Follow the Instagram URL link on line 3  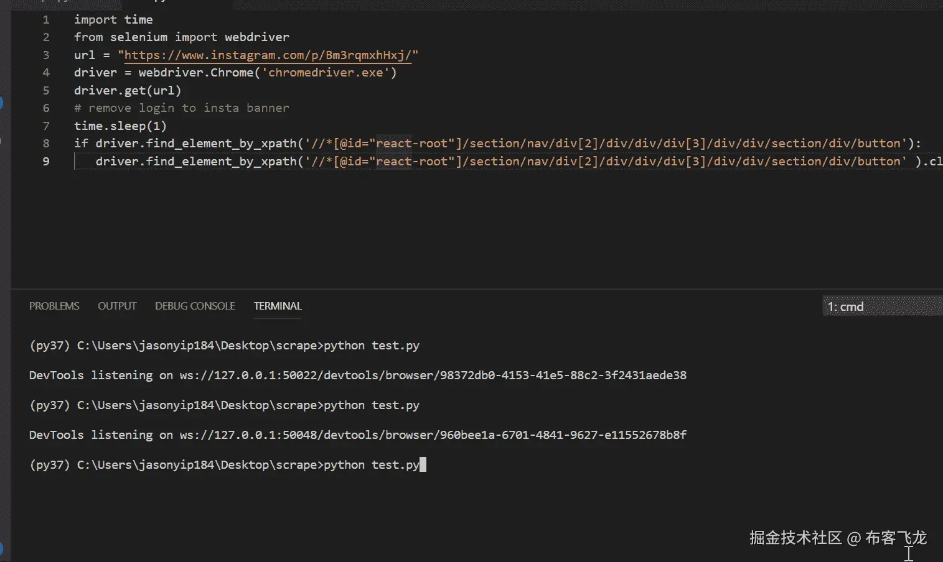(x=268, y=55)
